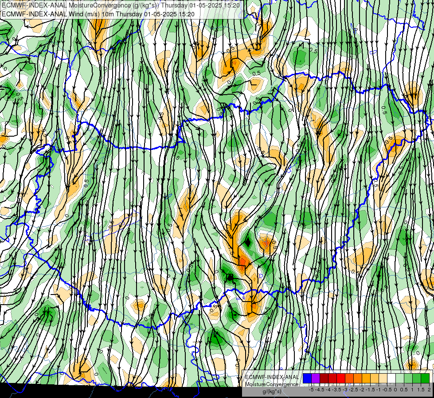Click the legend label ECMWF-INDEX-ANAL
Viewport: 434px width, 398px height.
point(272,377)
